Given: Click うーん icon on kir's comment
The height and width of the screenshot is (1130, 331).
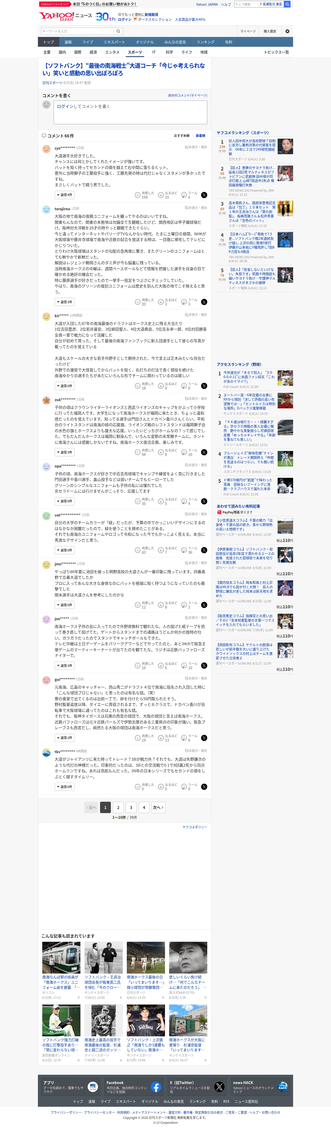Looking at the screenshot, I should [x=184, y=386].
